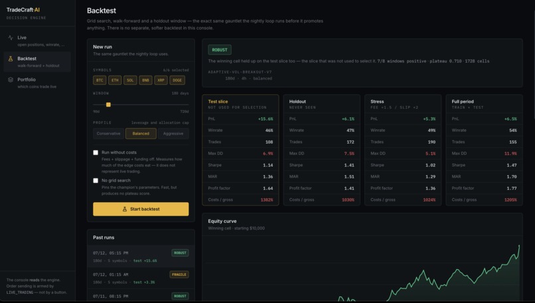The image size is (535, 303).
Task: Select the Holdout card header
Action: click(x=322, y=104)
